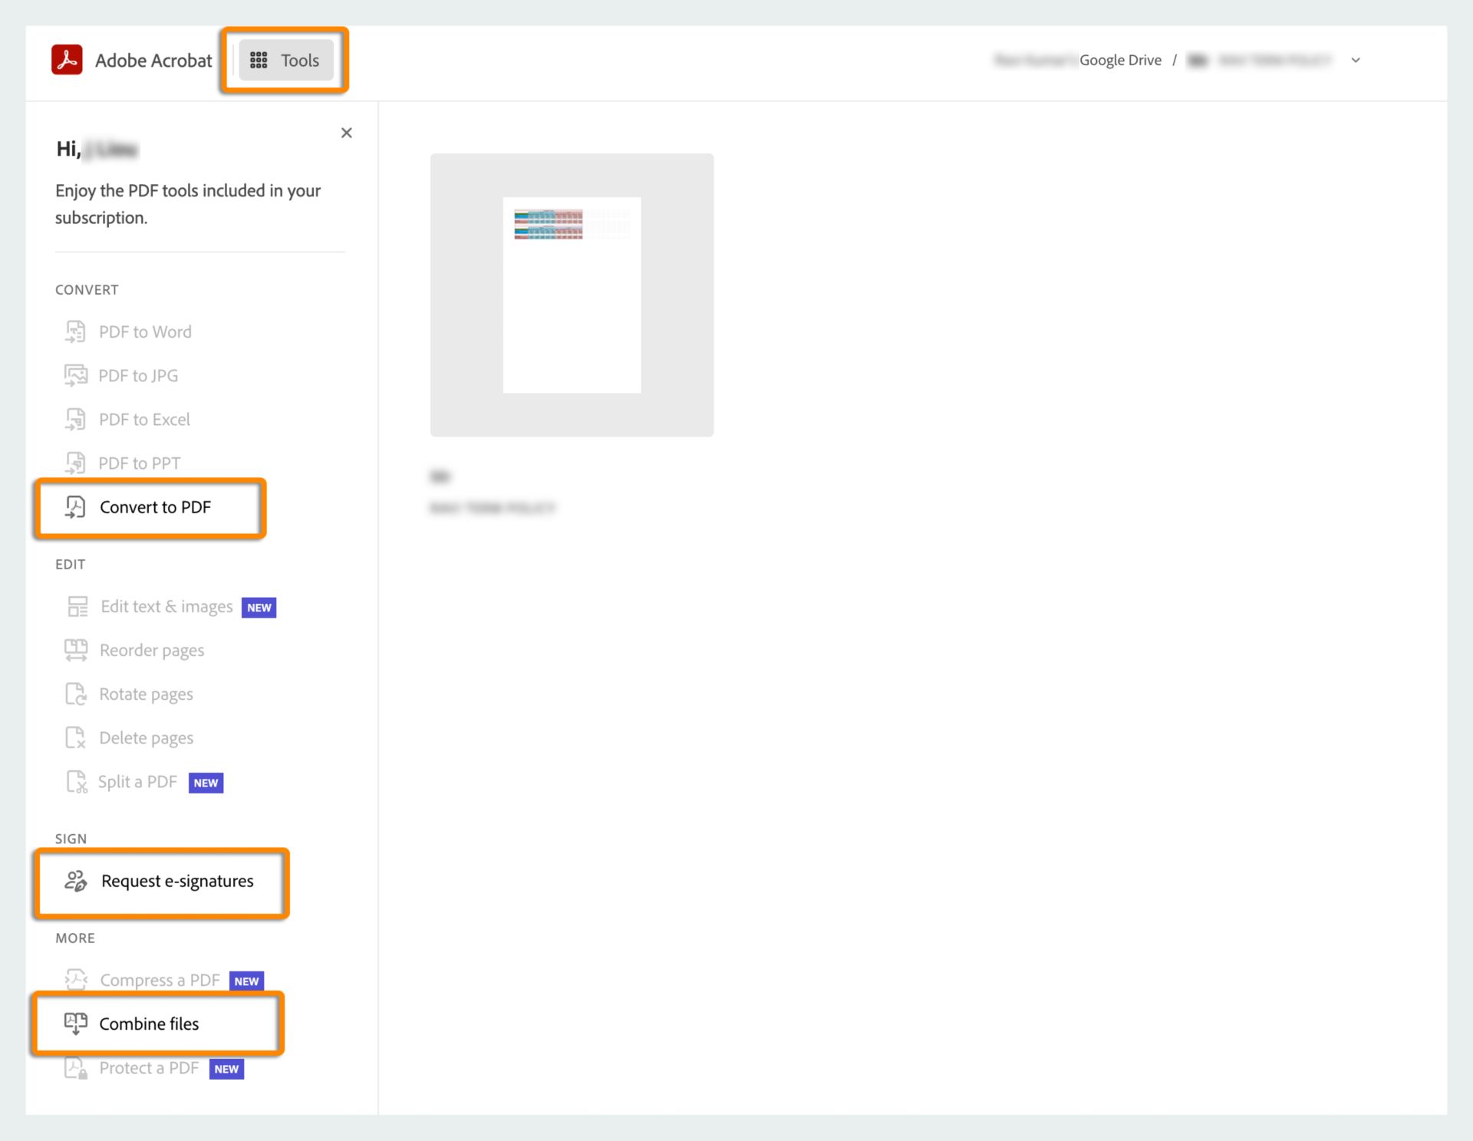Click the document preview thumbnail
Image resolution: width=1473 pixels, height=1141 pixels.
tap(572, 294)
